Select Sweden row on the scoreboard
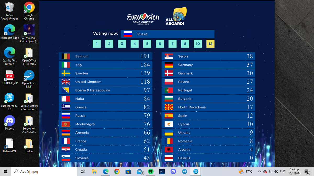The image size is (314, 176). [105, 73]
